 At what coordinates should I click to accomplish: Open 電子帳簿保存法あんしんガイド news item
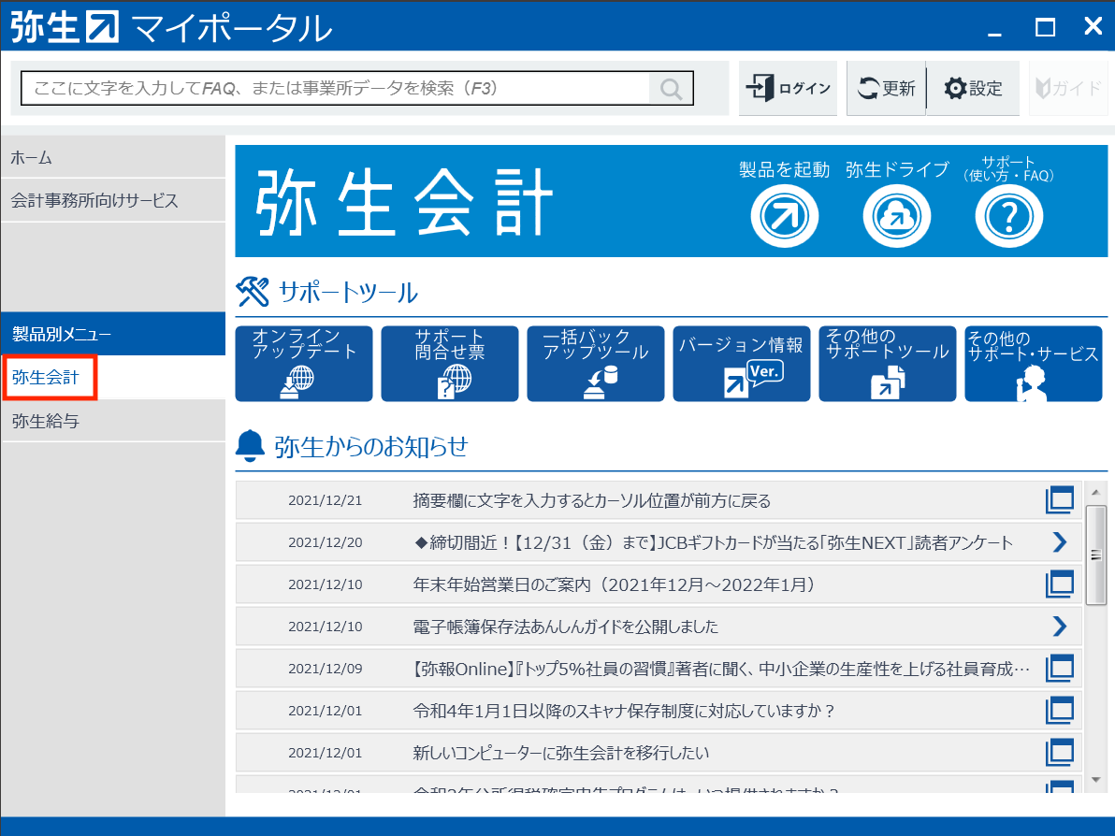tap(565, 627)
